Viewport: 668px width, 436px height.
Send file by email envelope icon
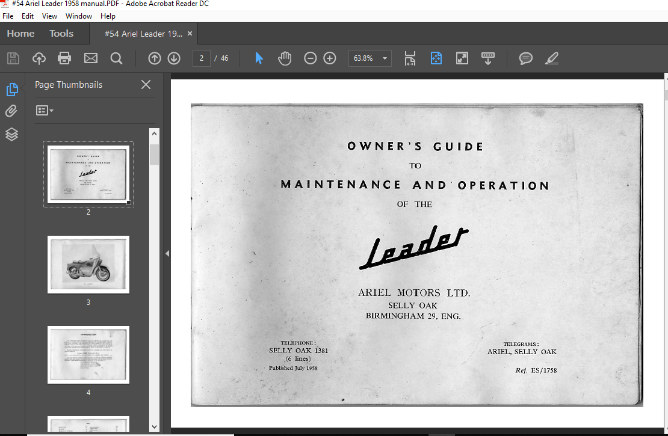[x=90, y=58]
